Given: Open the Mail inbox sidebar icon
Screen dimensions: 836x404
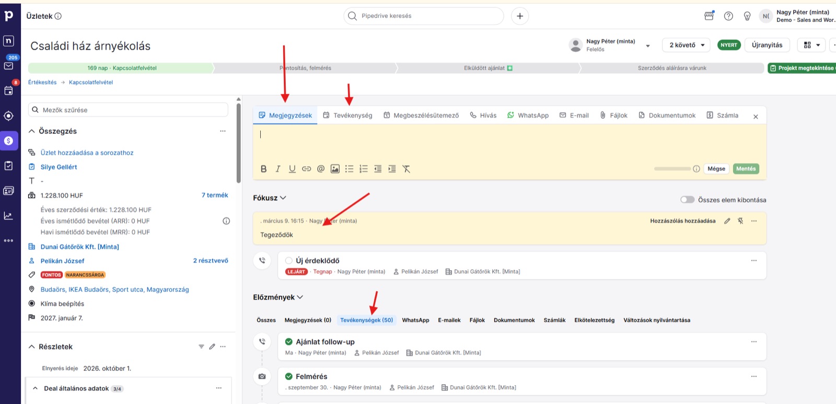Looking at the screenshot, I should [9, 66].
